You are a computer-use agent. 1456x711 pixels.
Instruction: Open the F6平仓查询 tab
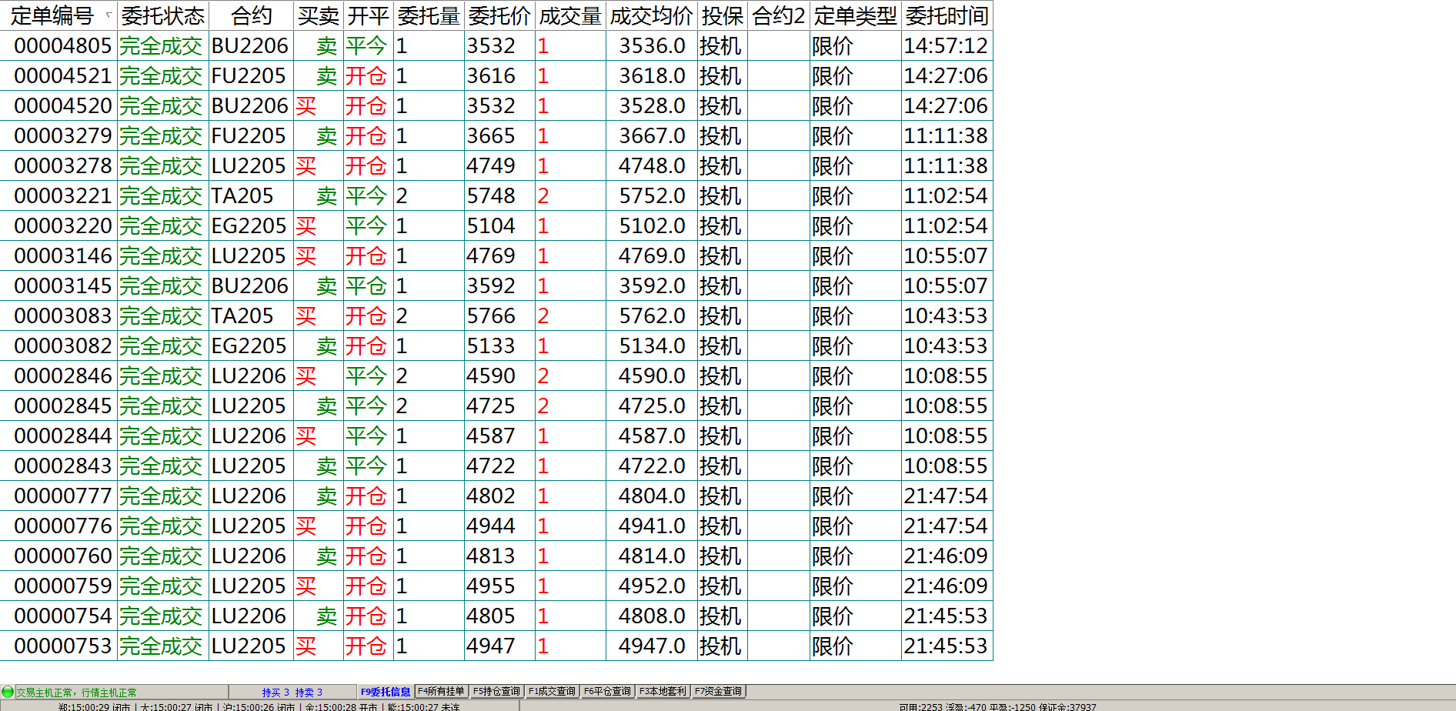(x=607, y=692)
